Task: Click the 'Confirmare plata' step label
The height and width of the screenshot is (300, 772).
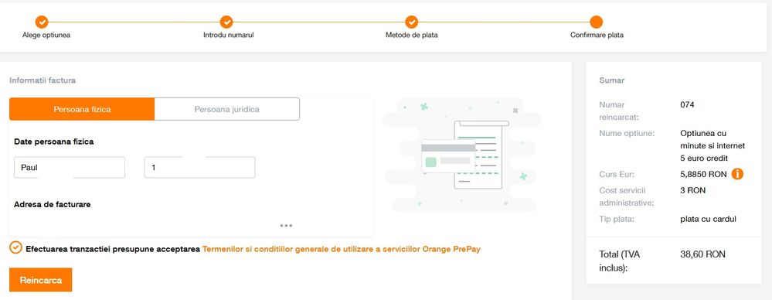Action: (x=597, y=36)
